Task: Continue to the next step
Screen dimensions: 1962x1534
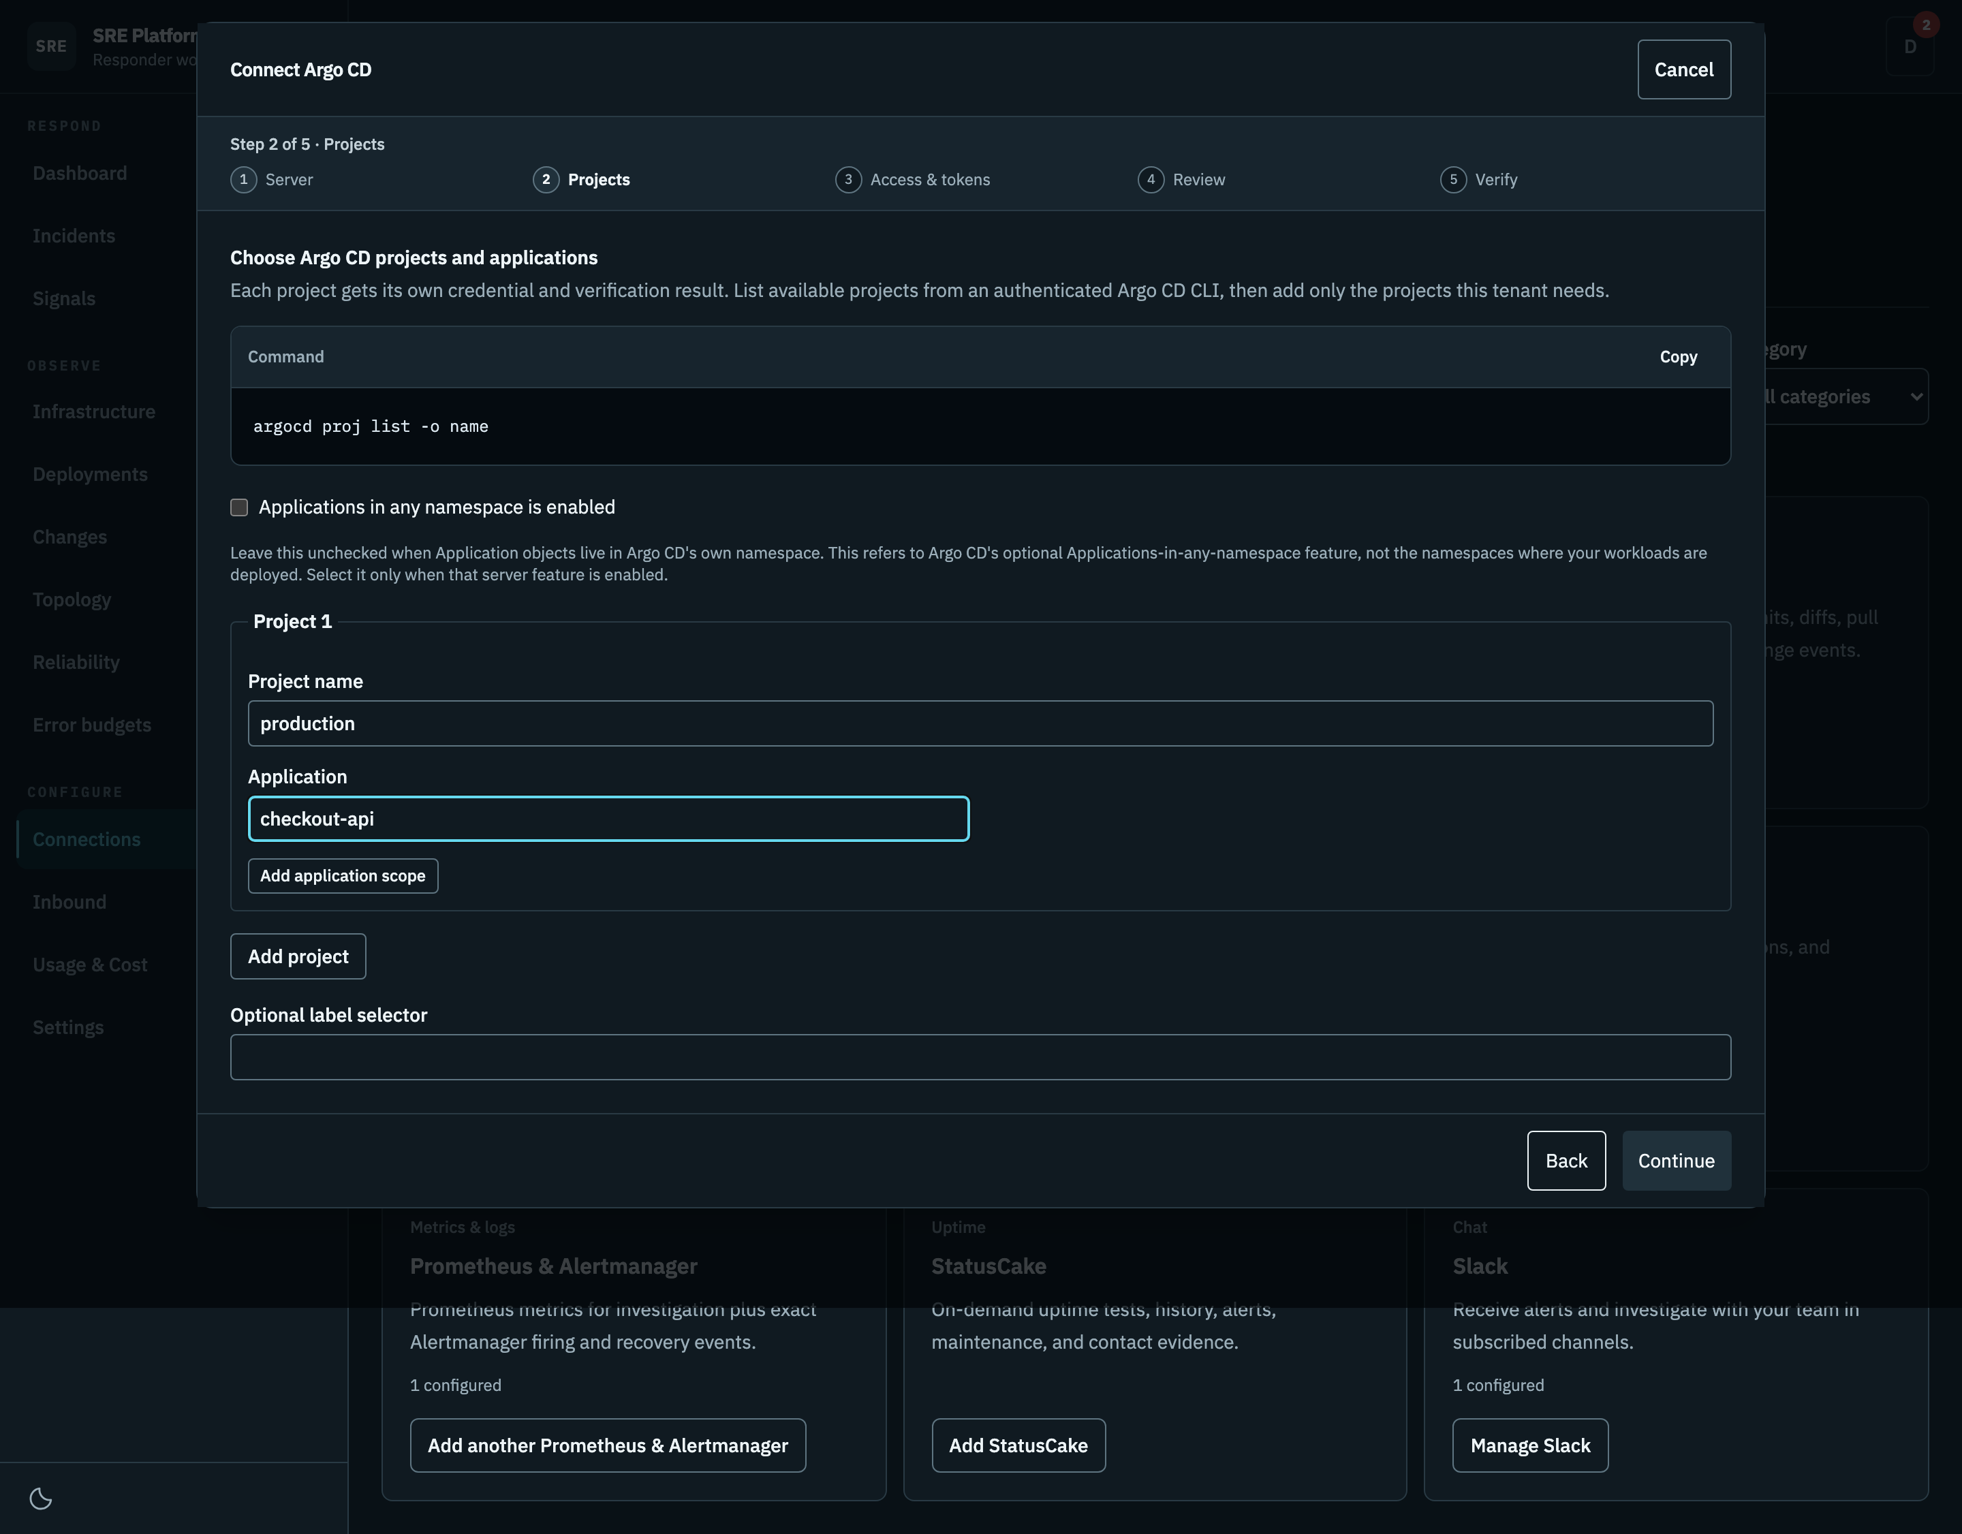Action: [x=1677, y=1161]
